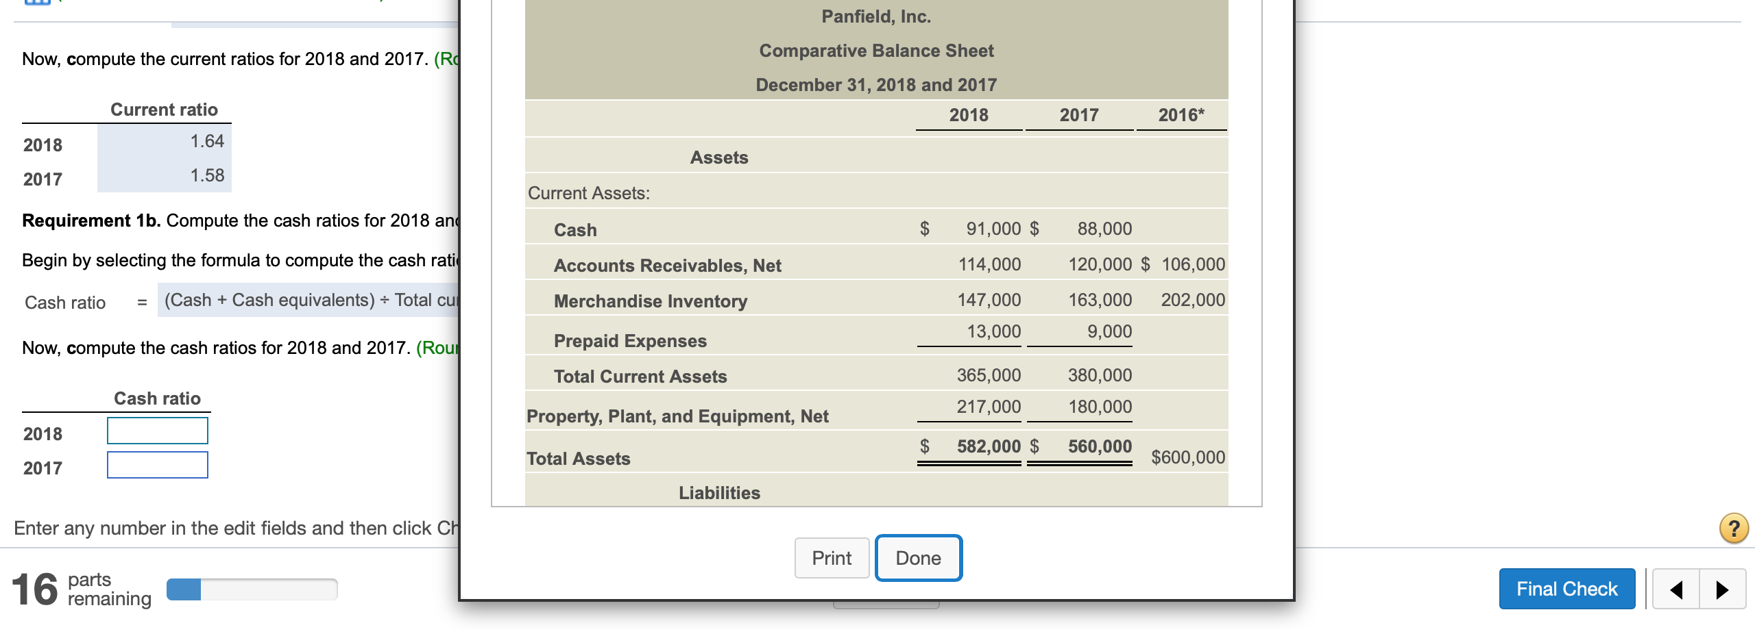Viewport: 1755px width, 636px height.
Task: Click the Done button in the dialog
Action: pos(919,558)
